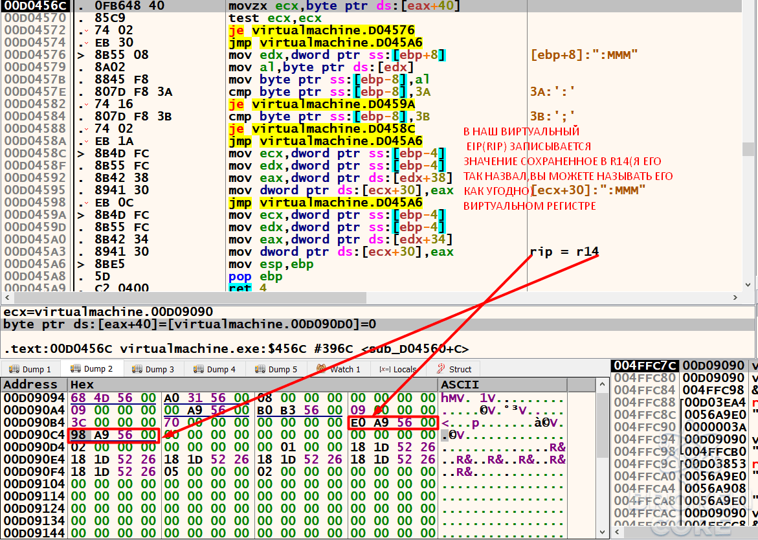Select the 'pop ebp' instruction
The width and height of the screenshot is (758, 540).
click(x=255, y=276)
